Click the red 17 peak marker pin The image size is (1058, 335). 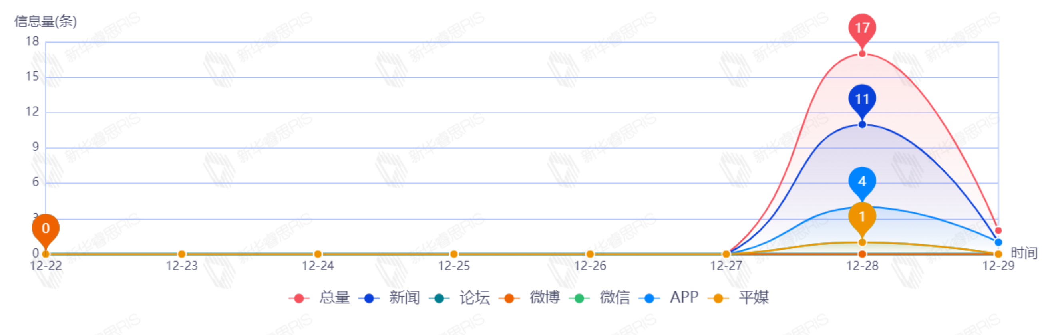pos(862,28)
